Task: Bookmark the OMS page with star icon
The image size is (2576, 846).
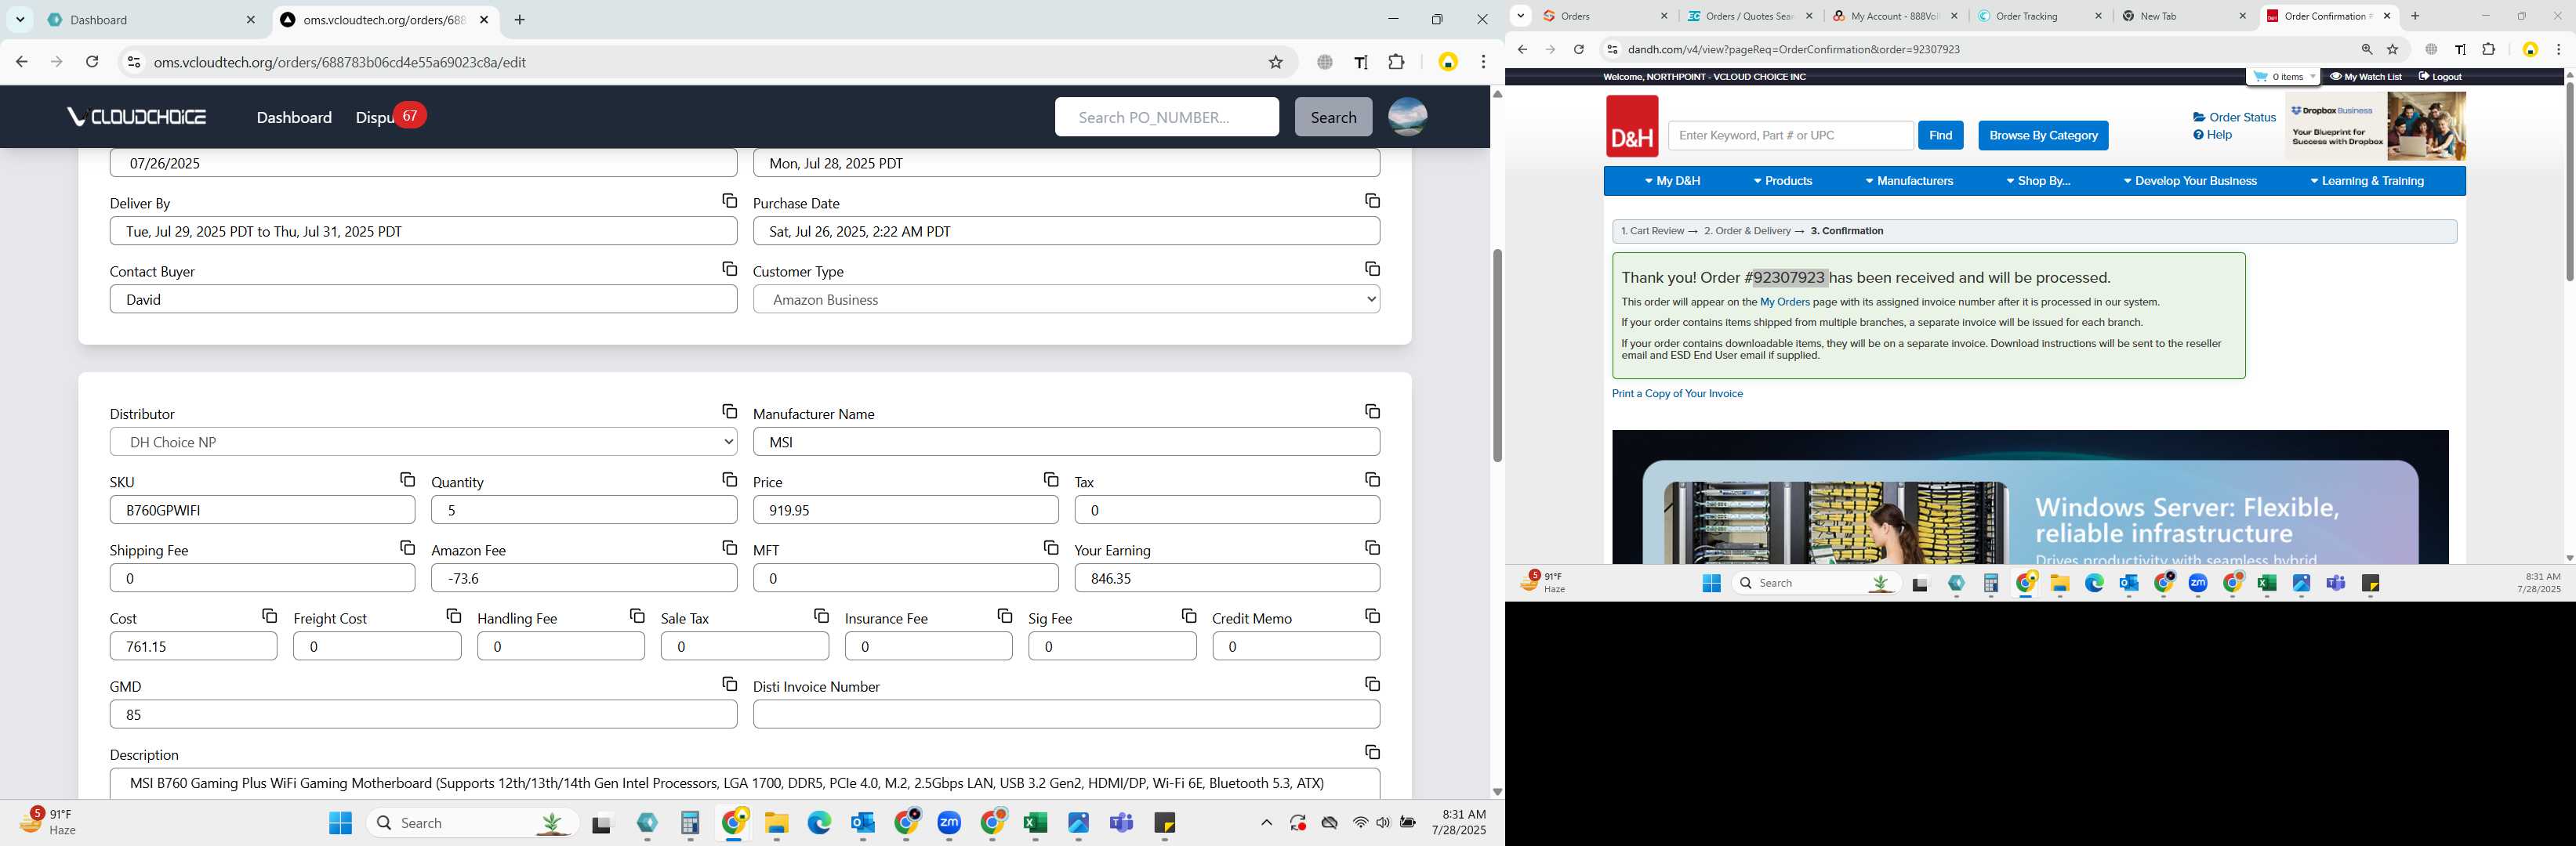Action: (1275, 62)
